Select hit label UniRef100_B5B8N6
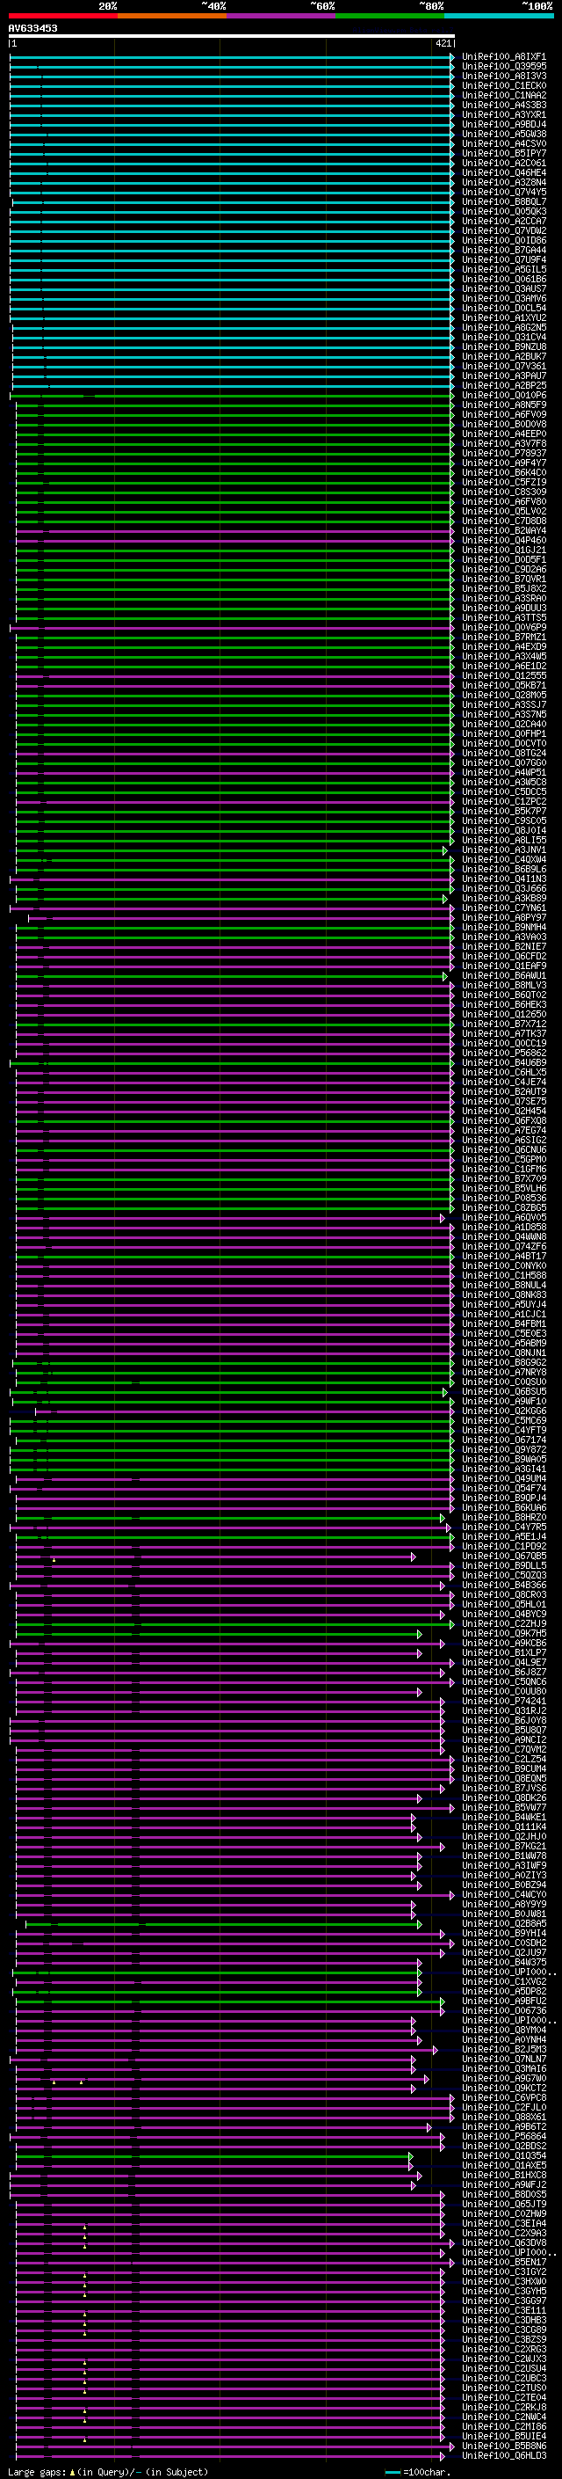Viewport: 562px width, 2479px height. pyautogui.click(x=504, y=2446)
